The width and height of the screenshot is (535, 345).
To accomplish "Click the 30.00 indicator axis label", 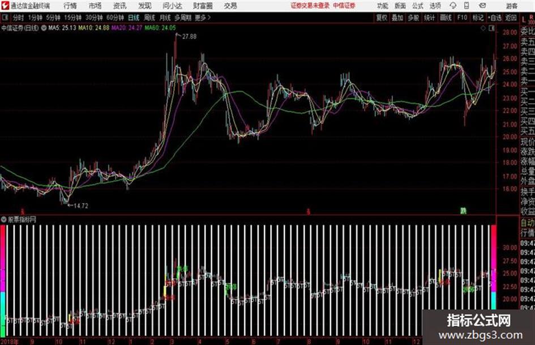I will coord(510,248).
